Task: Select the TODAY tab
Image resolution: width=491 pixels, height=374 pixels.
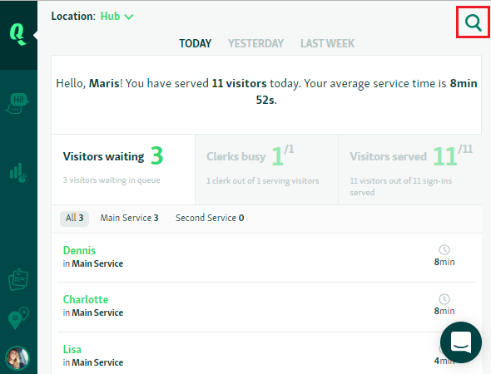Action: (x=195, y=43)
